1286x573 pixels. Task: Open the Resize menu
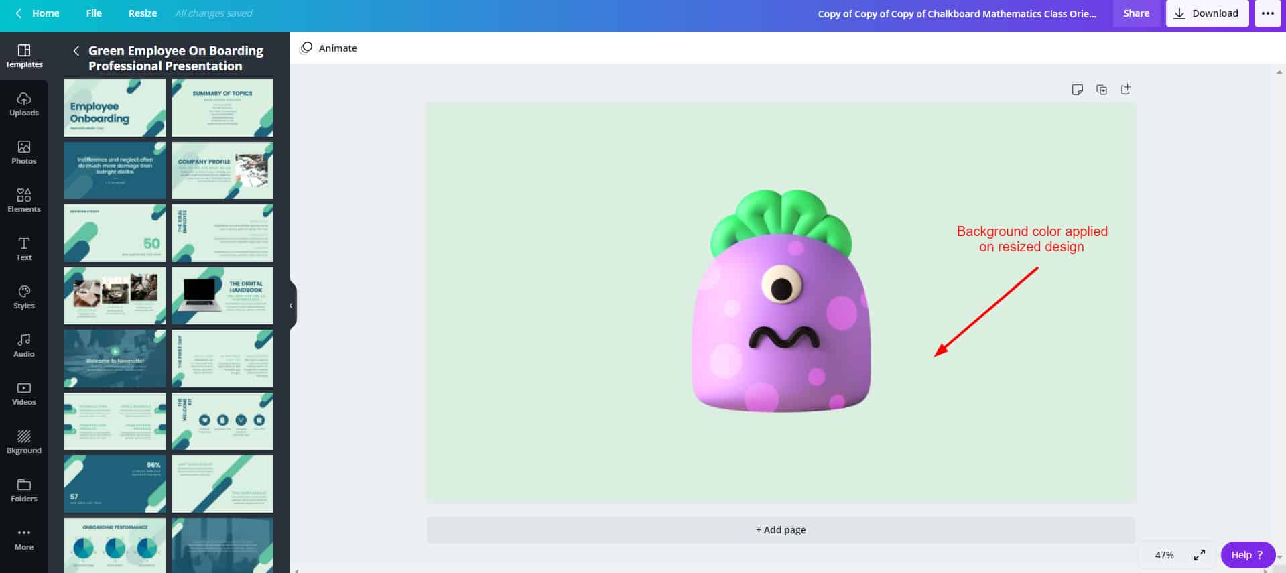(x=143, y=13)
